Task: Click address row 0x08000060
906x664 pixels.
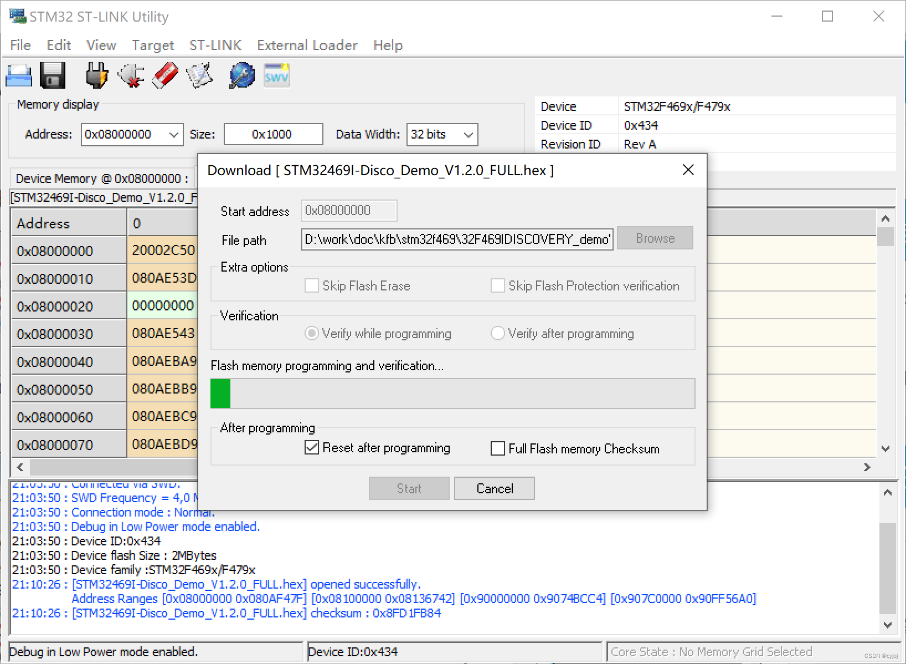Action: [69, 417]
